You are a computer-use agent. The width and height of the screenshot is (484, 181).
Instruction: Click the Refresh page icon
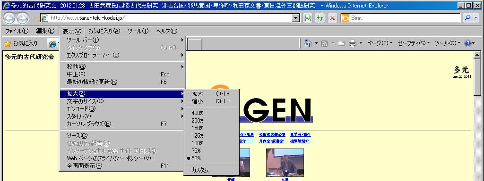click(320, 18)
